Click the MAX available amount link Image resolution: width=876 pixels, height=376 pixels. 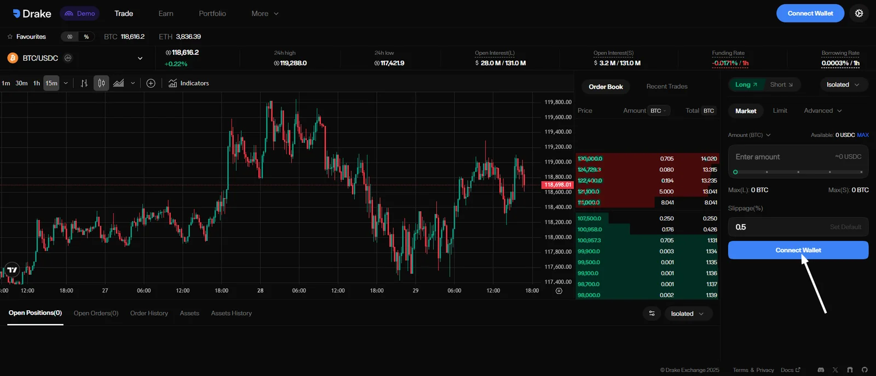pos(863,135)
